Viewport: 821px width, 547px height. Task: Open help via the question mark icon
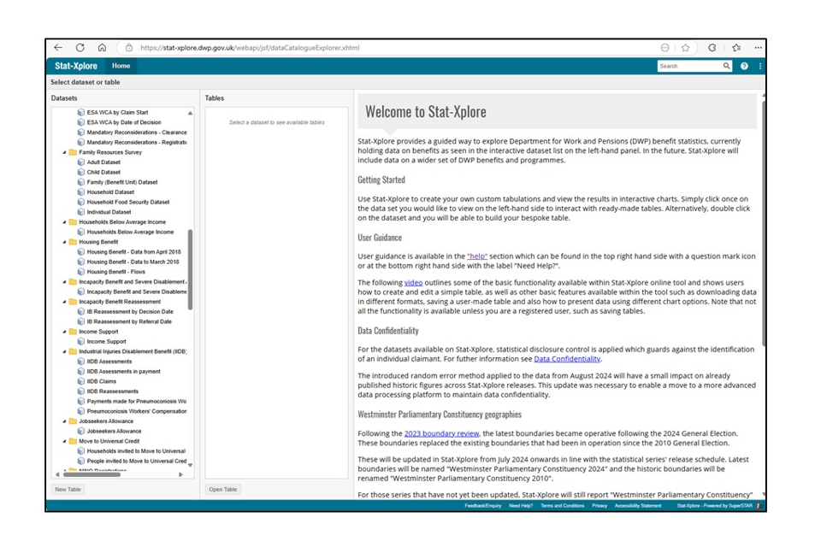coord(744,66)
